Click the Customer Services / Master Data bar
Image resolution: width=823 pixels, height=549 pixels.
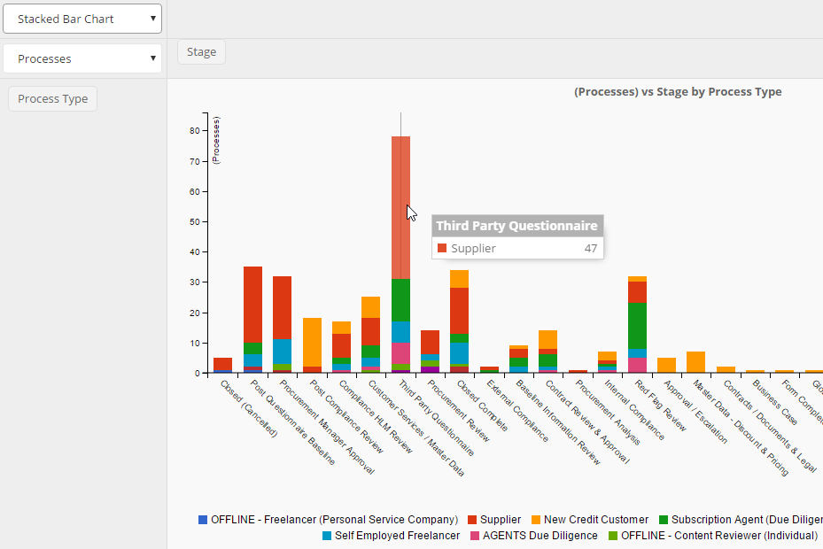tap(370, 335)
